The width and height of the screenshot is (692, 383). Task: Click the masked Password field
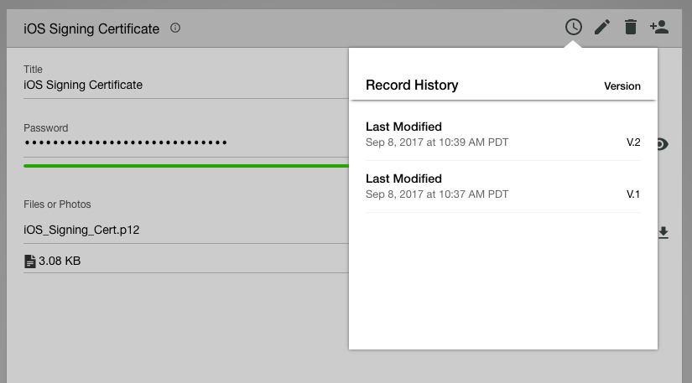[x=126, y=143]
